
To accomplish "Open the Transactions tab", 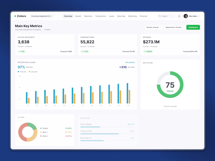I will (x=101, y=16).
